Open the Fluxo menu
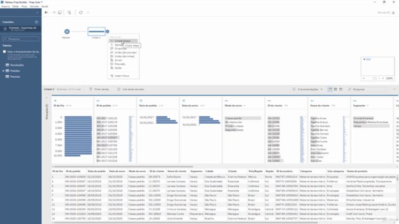This screenshot has height=224, width=399. coord(24,6)
